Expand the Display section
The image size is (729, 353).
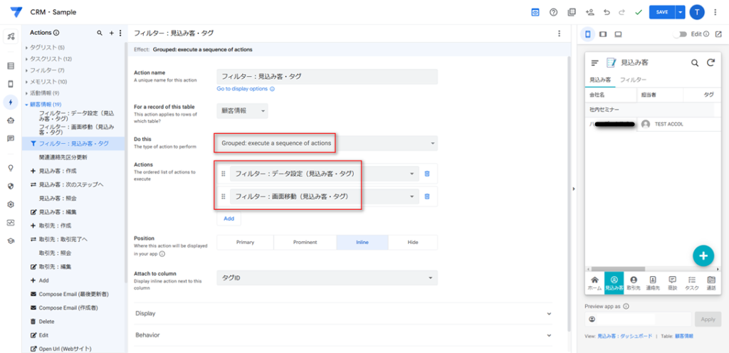[342, 313]
